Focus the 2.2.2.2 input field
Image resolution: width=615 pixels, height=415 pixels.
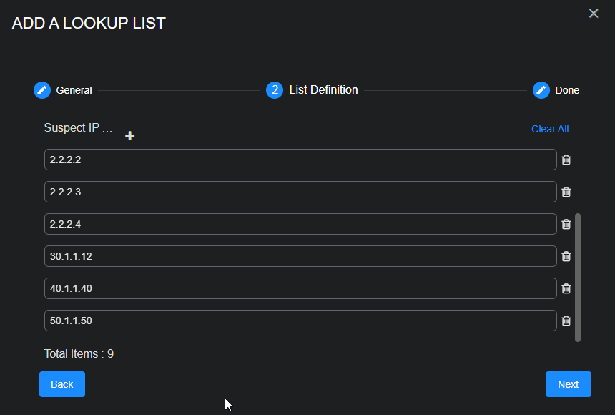coord(300,160)
